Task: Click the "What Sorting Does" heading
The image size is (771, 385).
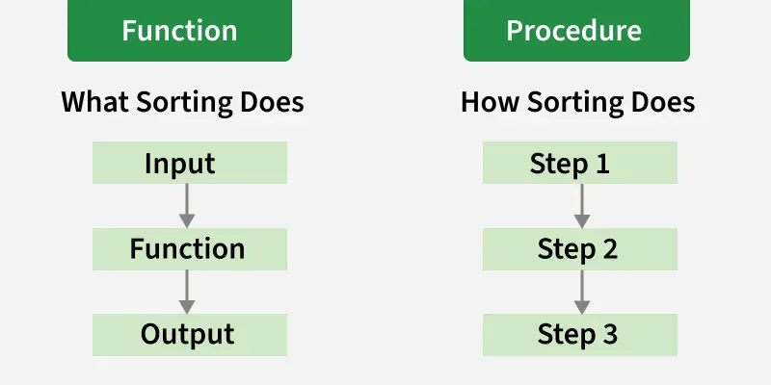Action: (x=183, y=102)
